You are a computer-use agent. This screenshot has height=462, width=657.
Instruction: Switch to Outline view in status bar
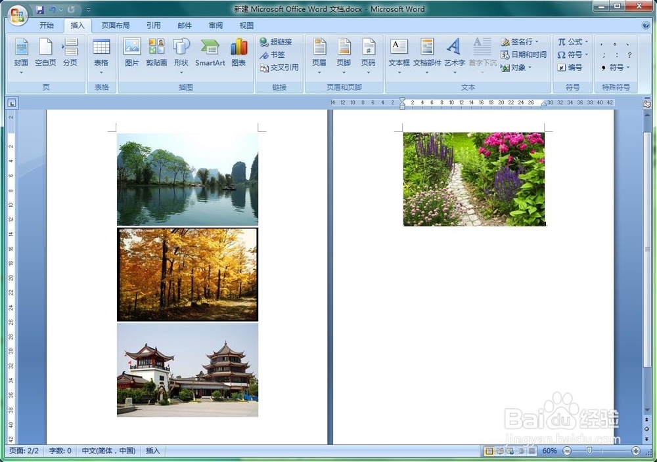[520, 451]
